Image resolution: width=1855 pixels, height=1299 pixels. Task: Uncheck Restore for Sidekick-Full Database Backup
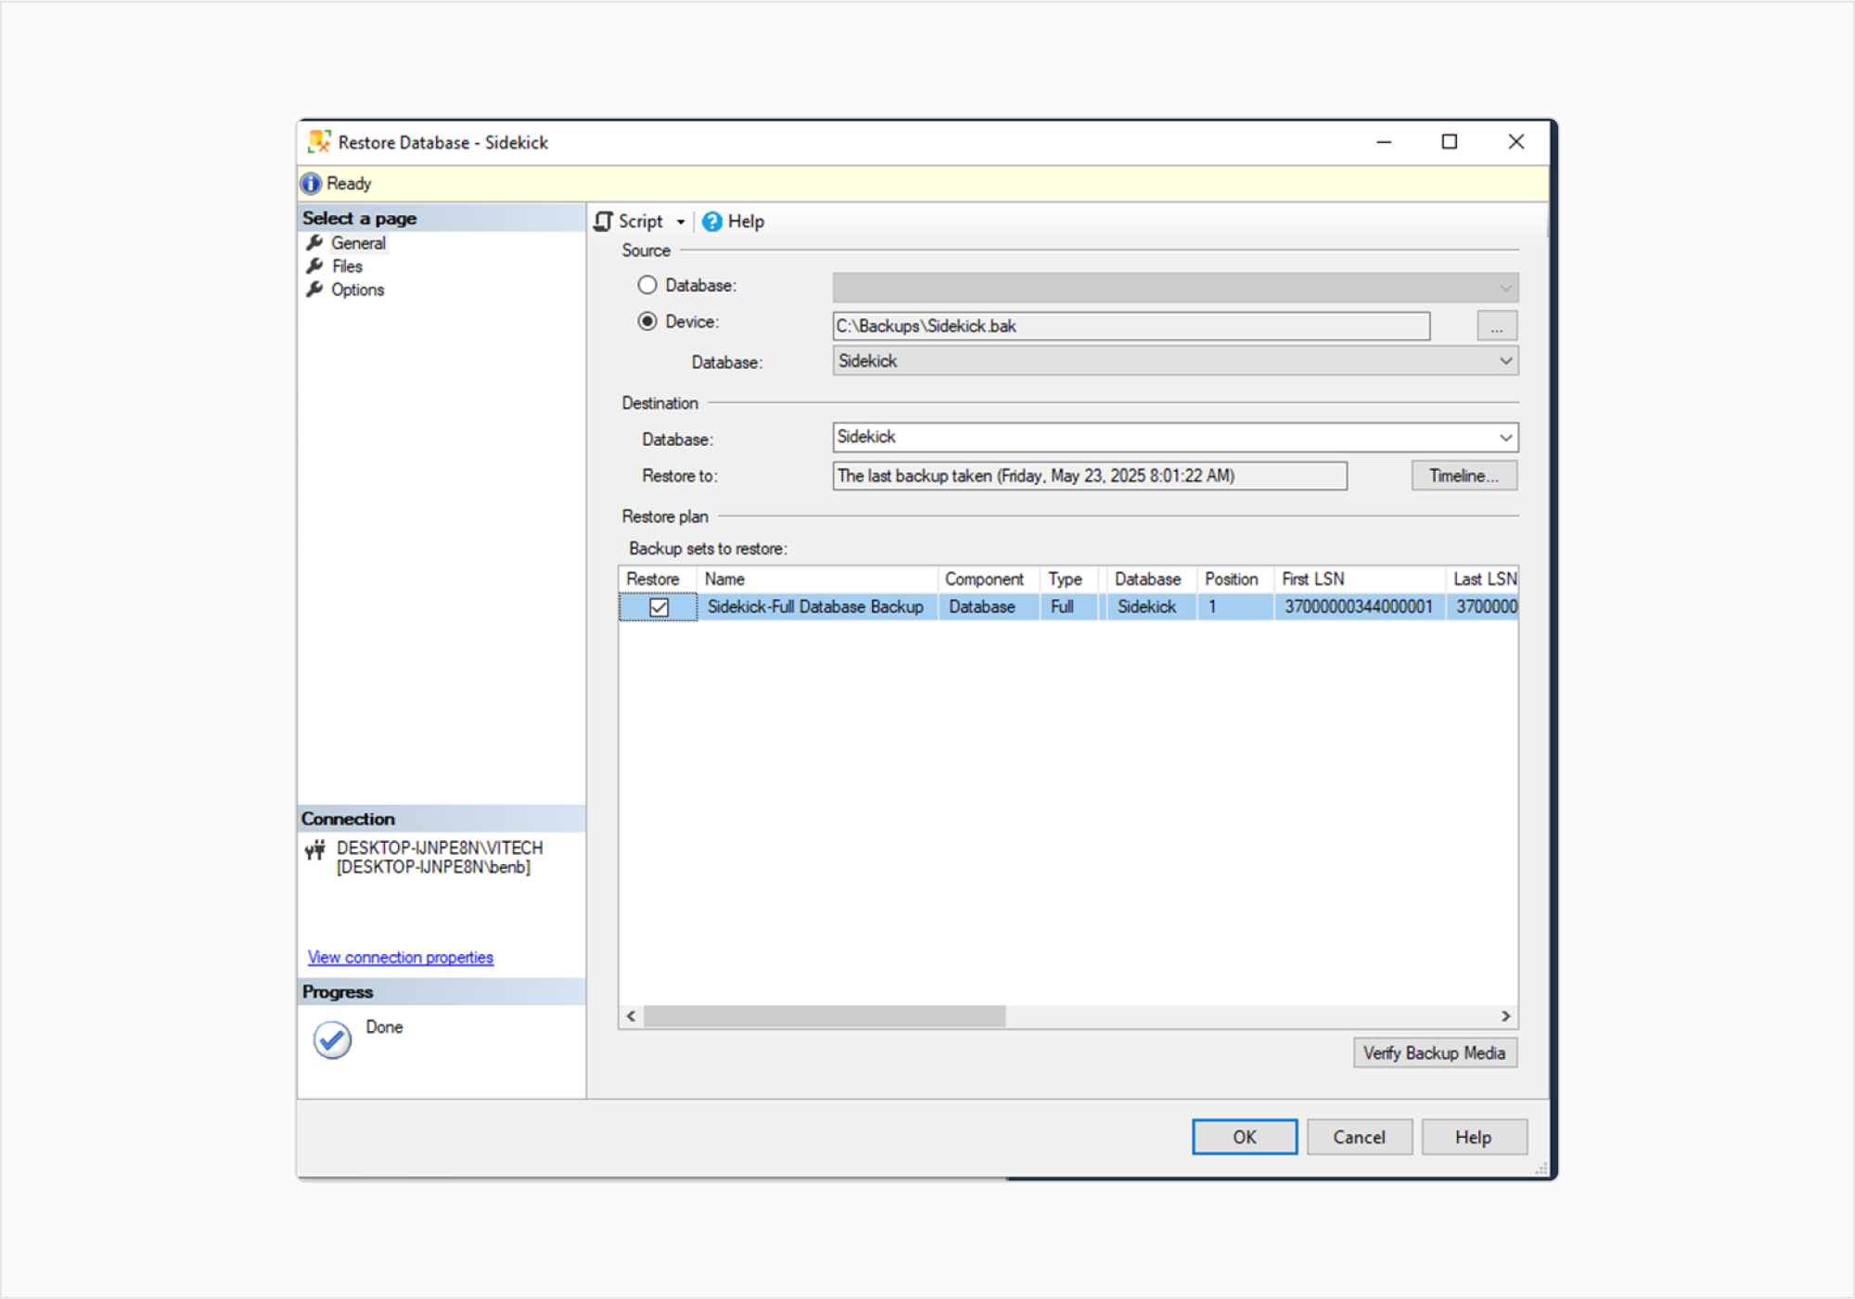click(x=659, y=607)
